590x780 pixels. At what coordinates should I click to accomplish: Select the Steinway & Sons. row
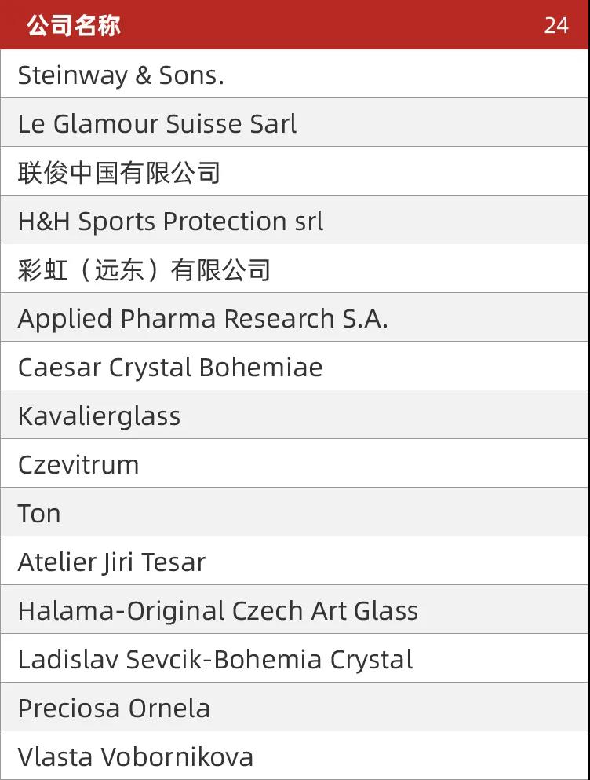pos(295,74)
